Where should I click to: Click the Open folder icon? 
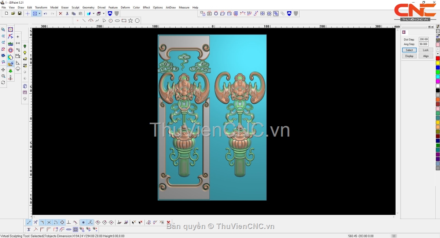pyautogui.click(x=13, y=14)
